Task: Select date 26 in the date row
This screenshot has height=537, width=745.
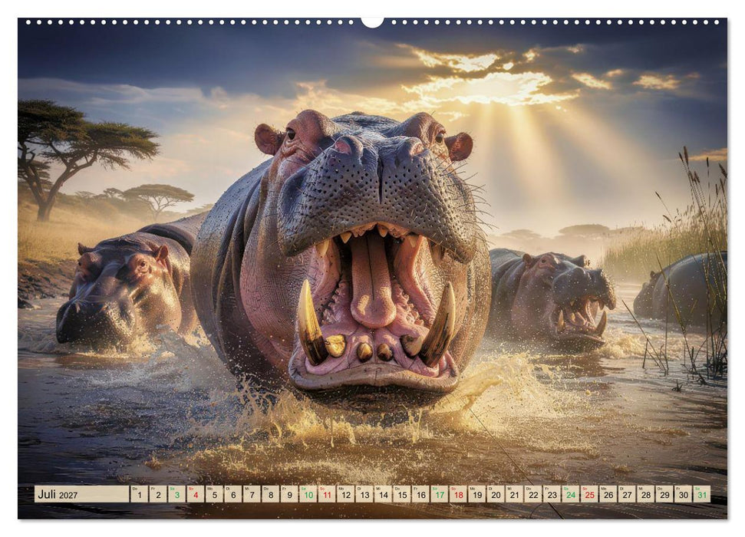Action: tap(608, 494)
